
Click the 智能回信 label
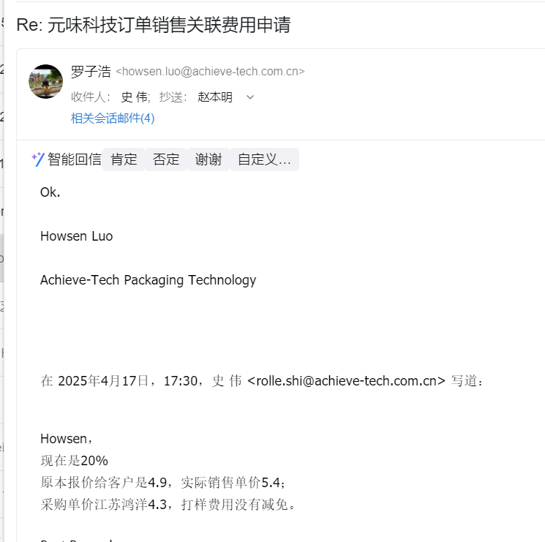[75, 159]
